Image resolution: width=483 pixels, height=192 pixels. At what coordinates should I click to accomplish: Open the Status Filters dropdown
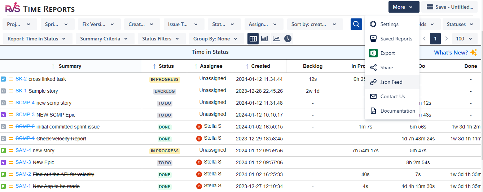pyautogui.click(x=162, y=39)
